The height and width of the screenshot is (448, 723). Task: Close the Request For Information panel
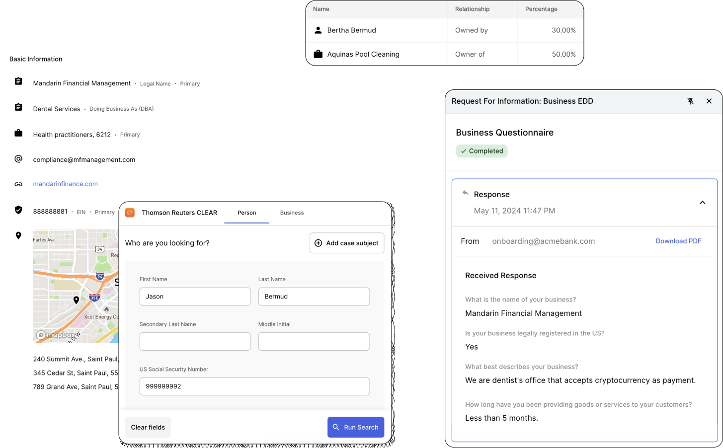pyautogui.click(x=709, y=101)
